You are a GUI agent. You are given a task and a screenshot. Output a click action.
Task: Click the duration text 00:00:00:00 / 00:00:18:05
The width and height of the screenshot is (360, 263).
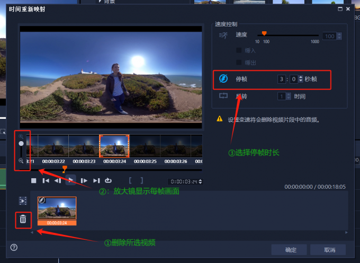[x=315, y=187]
